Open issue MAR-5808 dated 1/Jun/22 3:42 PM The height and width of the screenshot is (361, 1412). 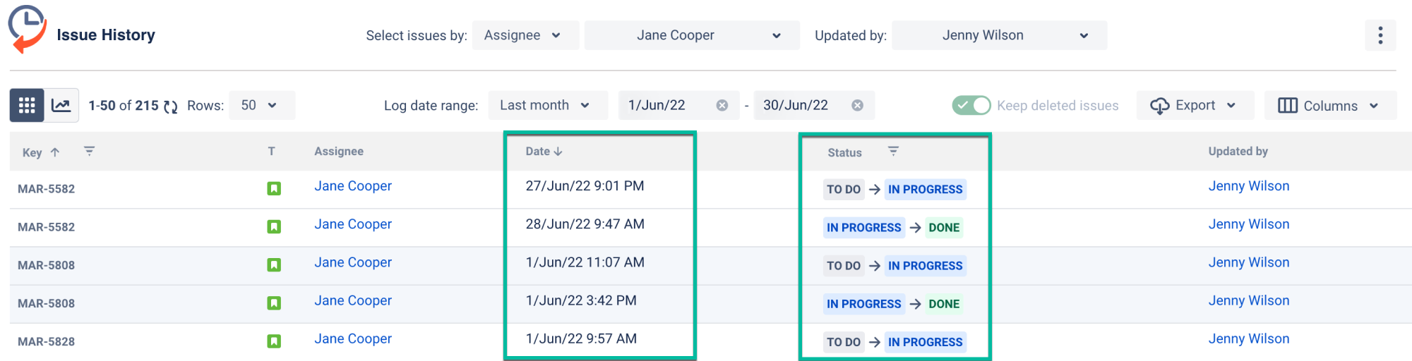pyautogui.click(x=46, y=302)
